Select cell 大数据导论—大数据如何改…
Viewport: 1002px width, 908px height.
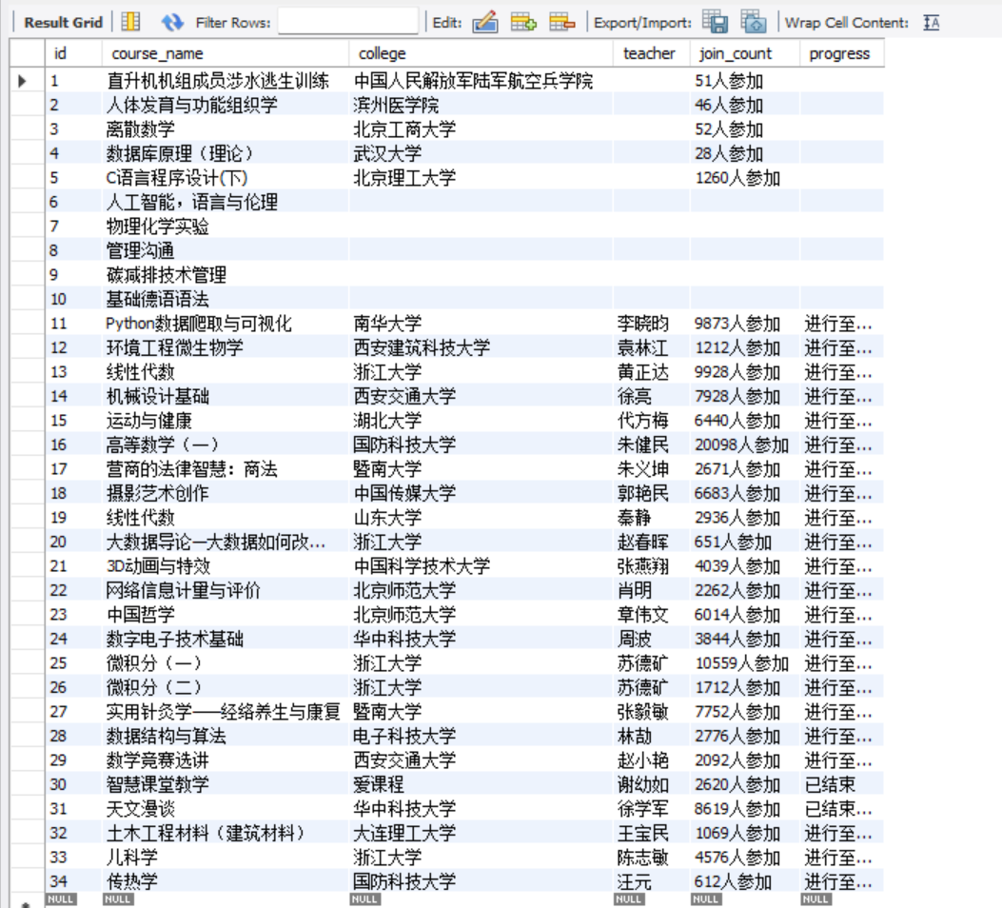pyautogui.click(x=226, y=542)
